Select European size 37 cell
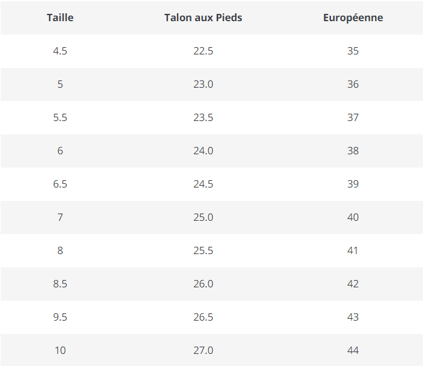423x366 pixels. (353, 117)
